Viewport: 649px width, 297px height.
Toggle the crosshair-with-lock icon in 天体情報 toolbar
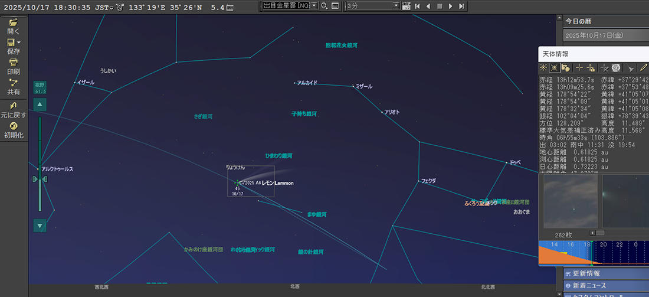tap(591, 68)
